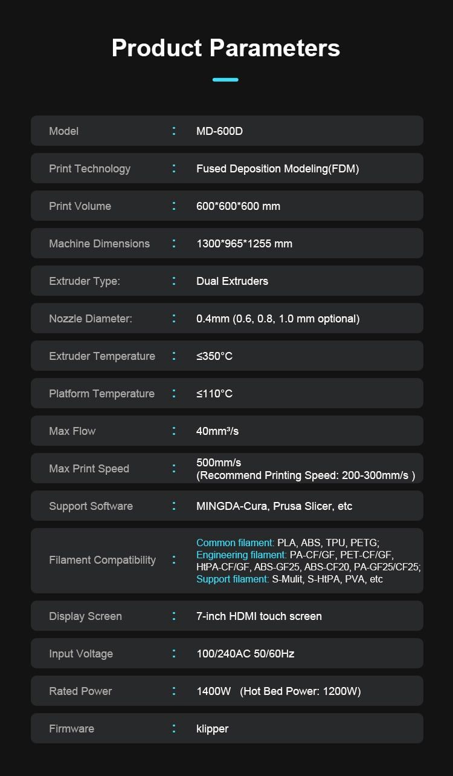Click the Fused Deposition Modeling(FDM) value
This screenshot has height=776, width=453.
277,169
